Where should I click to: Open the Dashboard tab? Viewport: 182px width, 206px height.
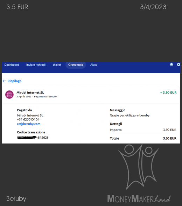tap(12, 65)
